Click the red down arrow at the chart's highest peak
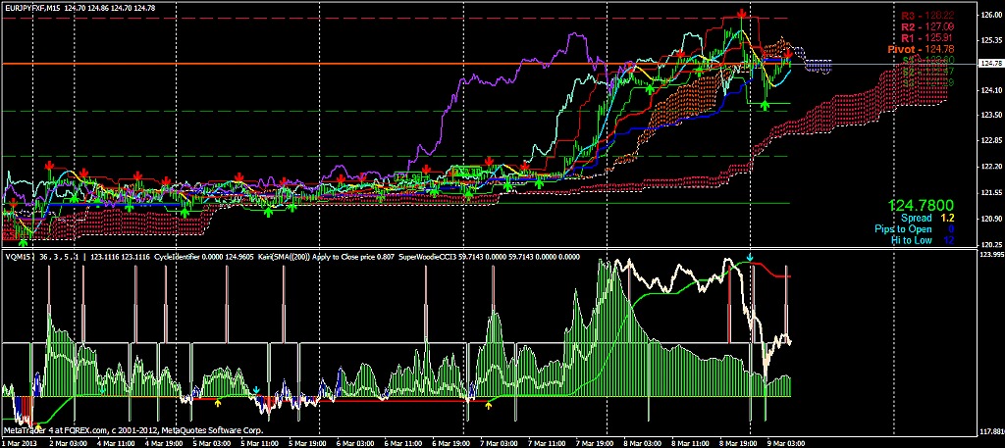The width and height of the screenshot is (1005, 448). tap(743, 15)
